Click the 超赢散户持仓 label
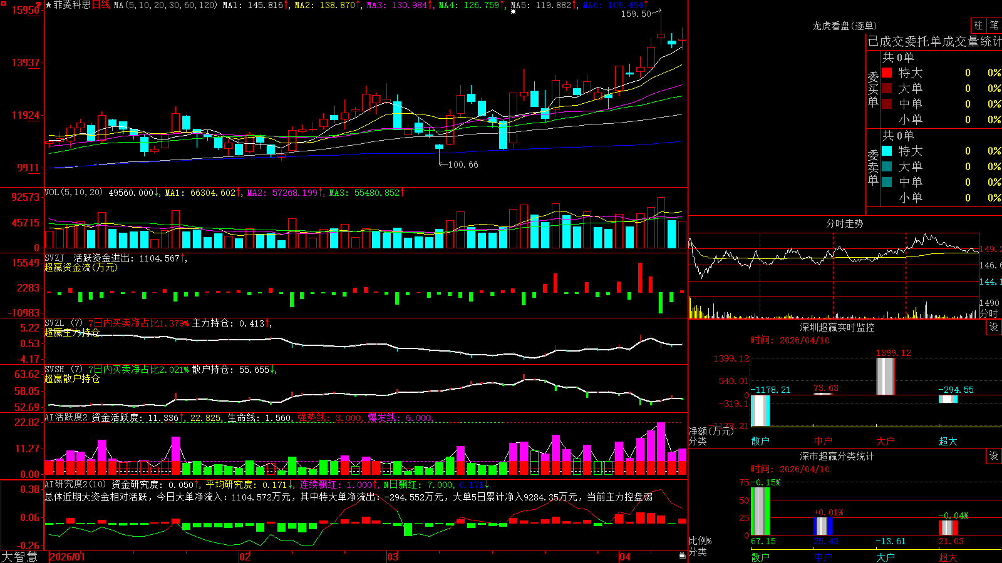Screen dimensions: 1002x563 click(x=72, y=378)
